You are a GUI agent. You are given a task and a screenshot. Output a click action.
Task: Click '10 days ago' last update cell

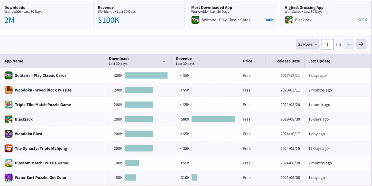pyautogui.click(x=318, y=119)
